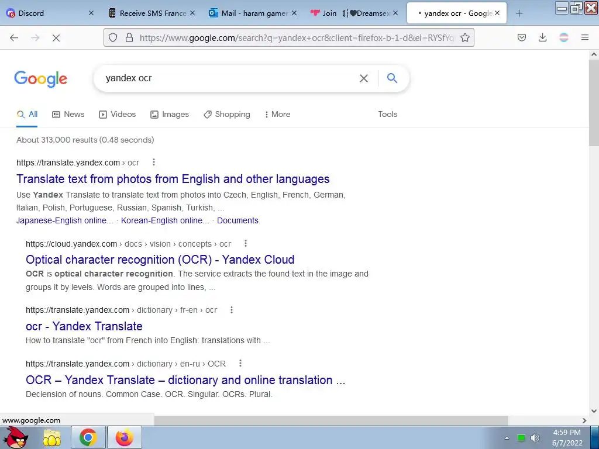Open the folder icon in taskbar

(52, 438)
